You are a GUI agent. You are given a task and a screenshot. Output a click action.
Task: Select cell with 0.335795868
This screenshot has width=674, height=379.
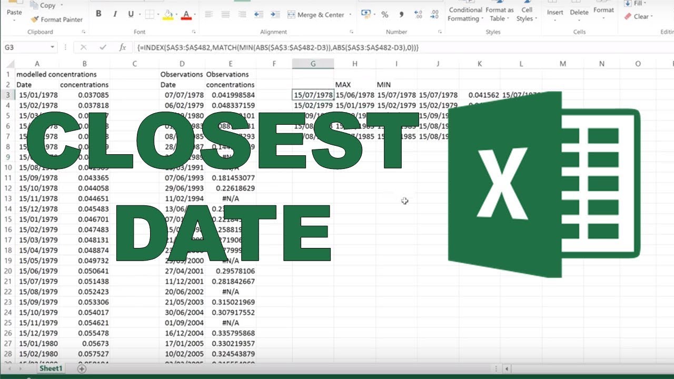231,333
